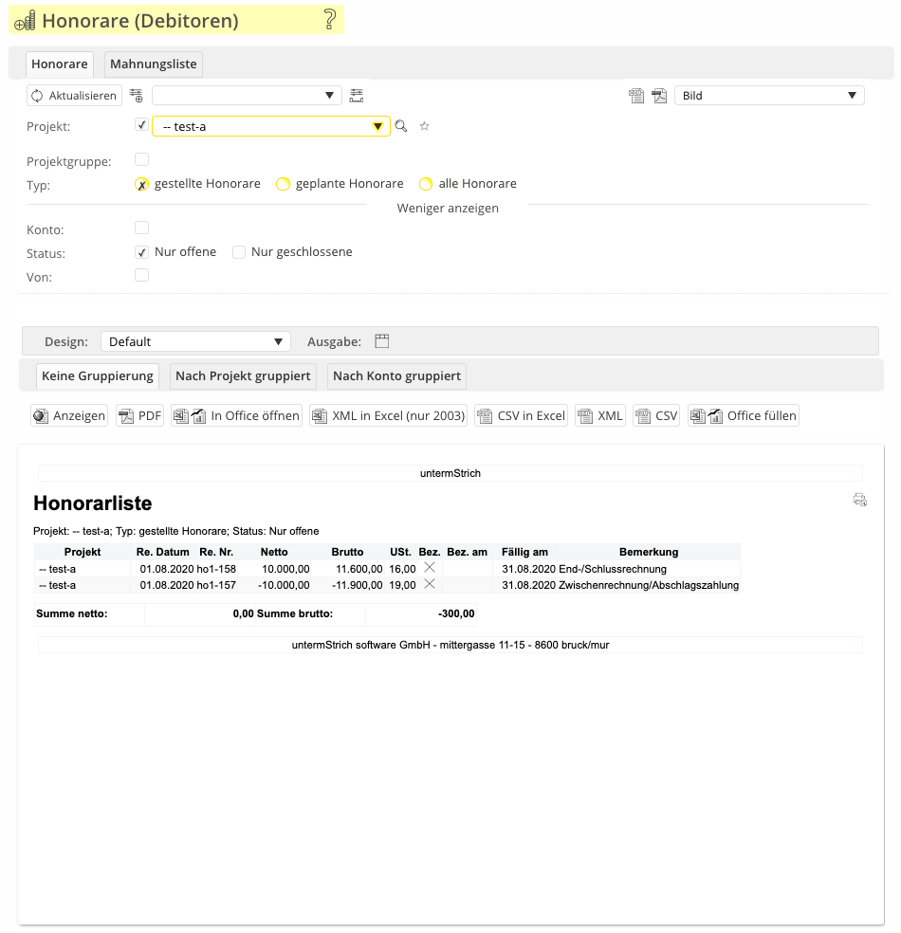Switch to the Mahnungsliste tab
The width and height of the screenshot is (901, 933).
click(x=154, y=64)
